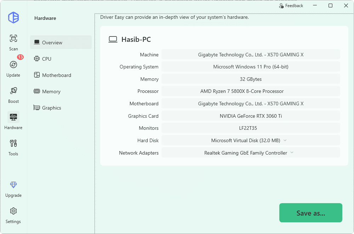Click Microsoft Virtual Disk (32.0 MB) value

point(246,140)
